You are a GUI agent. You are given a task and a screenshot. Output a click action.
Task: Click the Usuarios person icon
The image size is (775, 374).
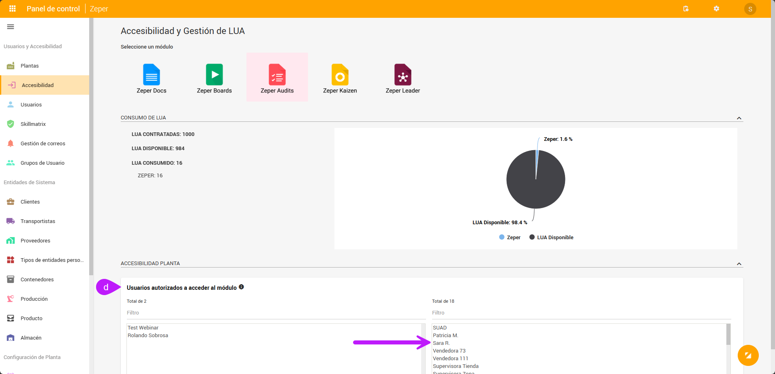tap(11, 104)
